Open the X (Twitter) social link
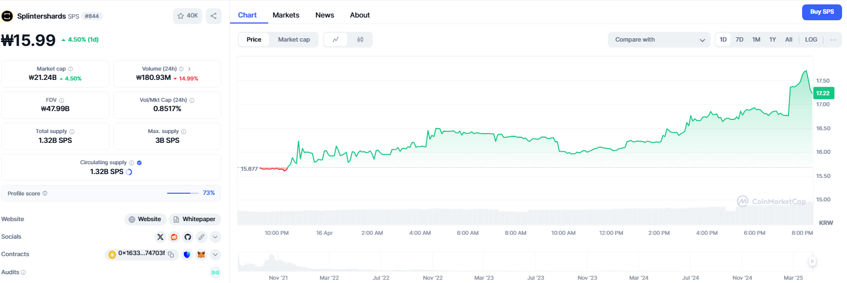 [160, 237]
